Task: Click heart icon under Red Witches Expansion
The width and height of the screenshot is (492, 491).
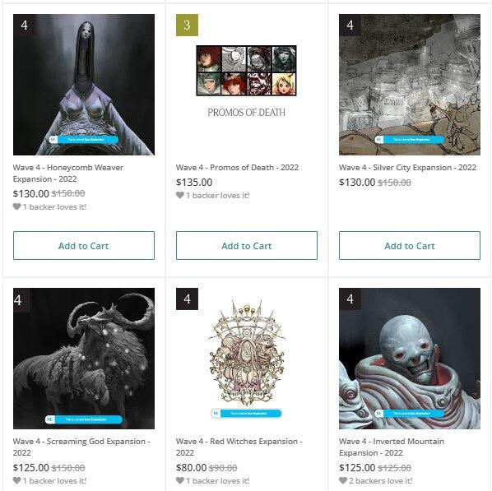Action: click(x=180, y=480)
